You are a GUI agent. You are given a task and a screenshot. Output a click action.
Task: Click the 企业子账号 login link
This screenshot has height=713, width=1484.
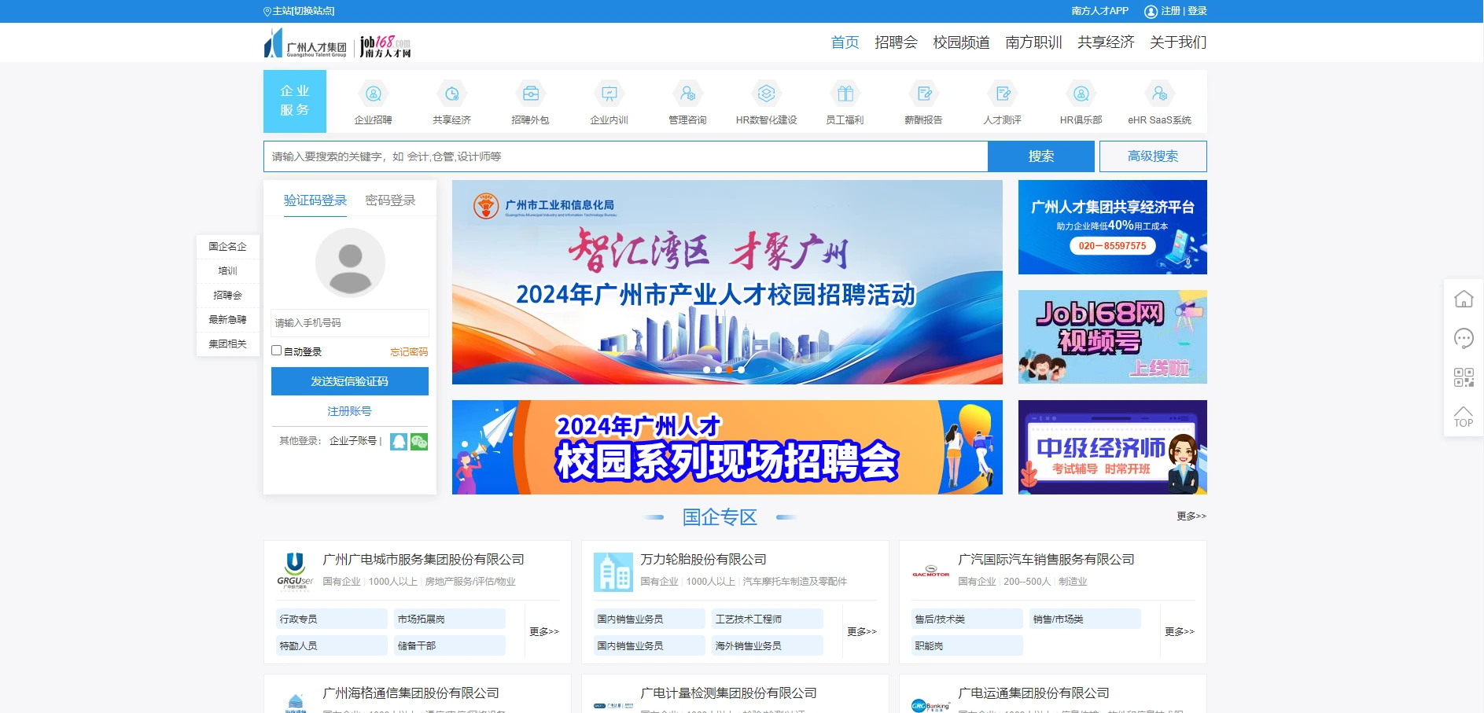(x=353, y=441)
